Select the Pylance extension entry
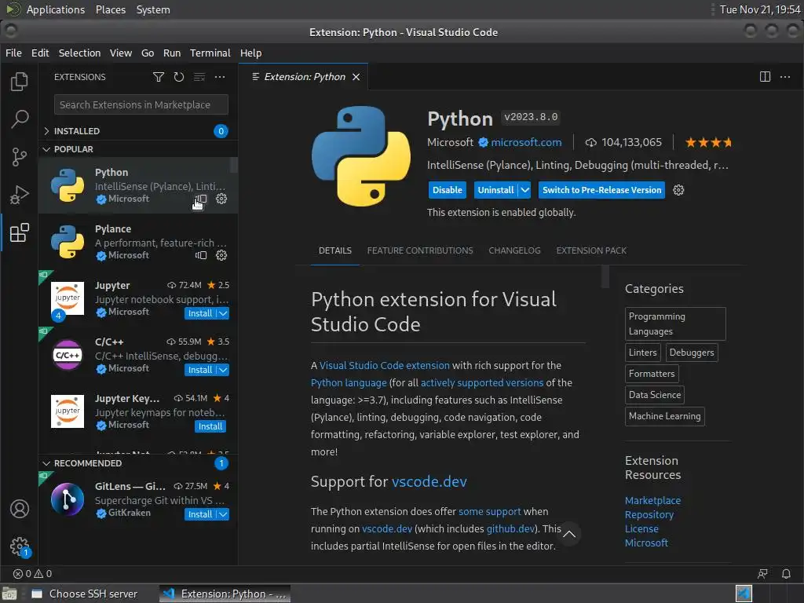This screenshot has width=804, height=603. click(x=138, y=242)
